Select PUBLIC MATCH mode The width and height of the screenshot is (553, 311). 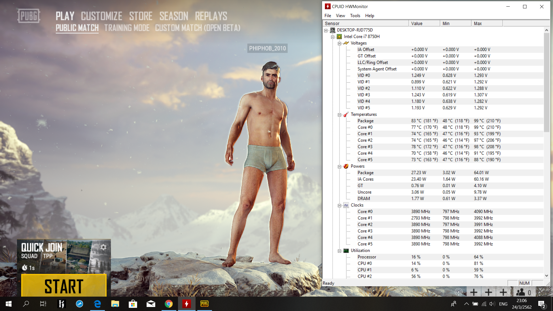(77, 28)
